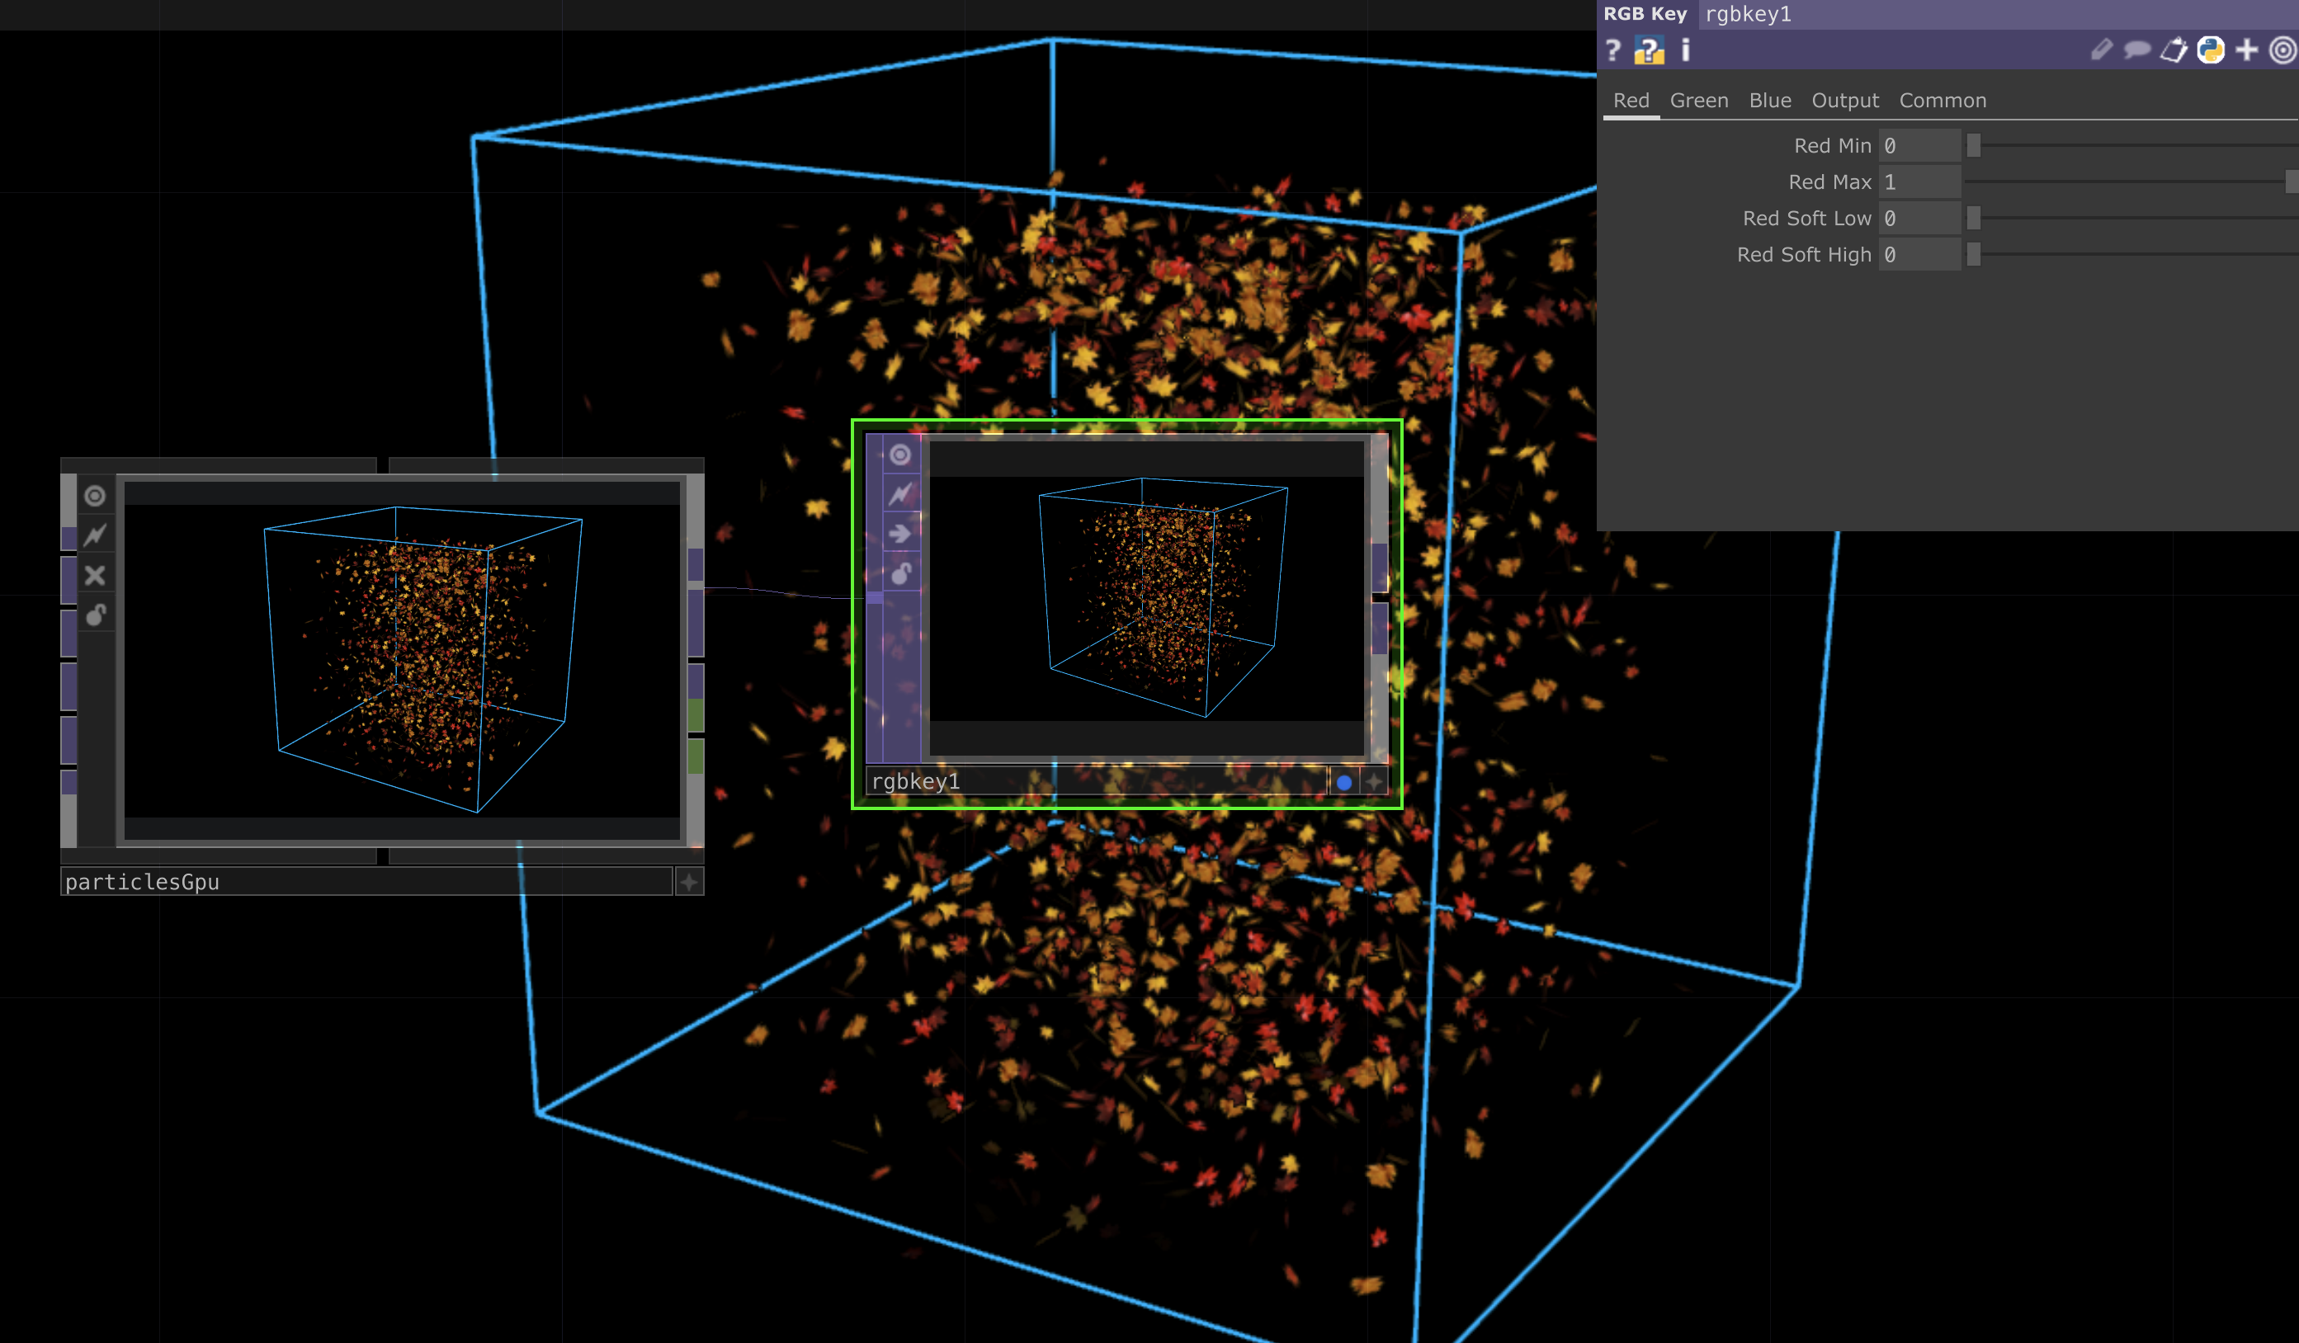Toggle lock flag on particlesGpu node
Viewport: 2299px width, 1343px height.
95,615
